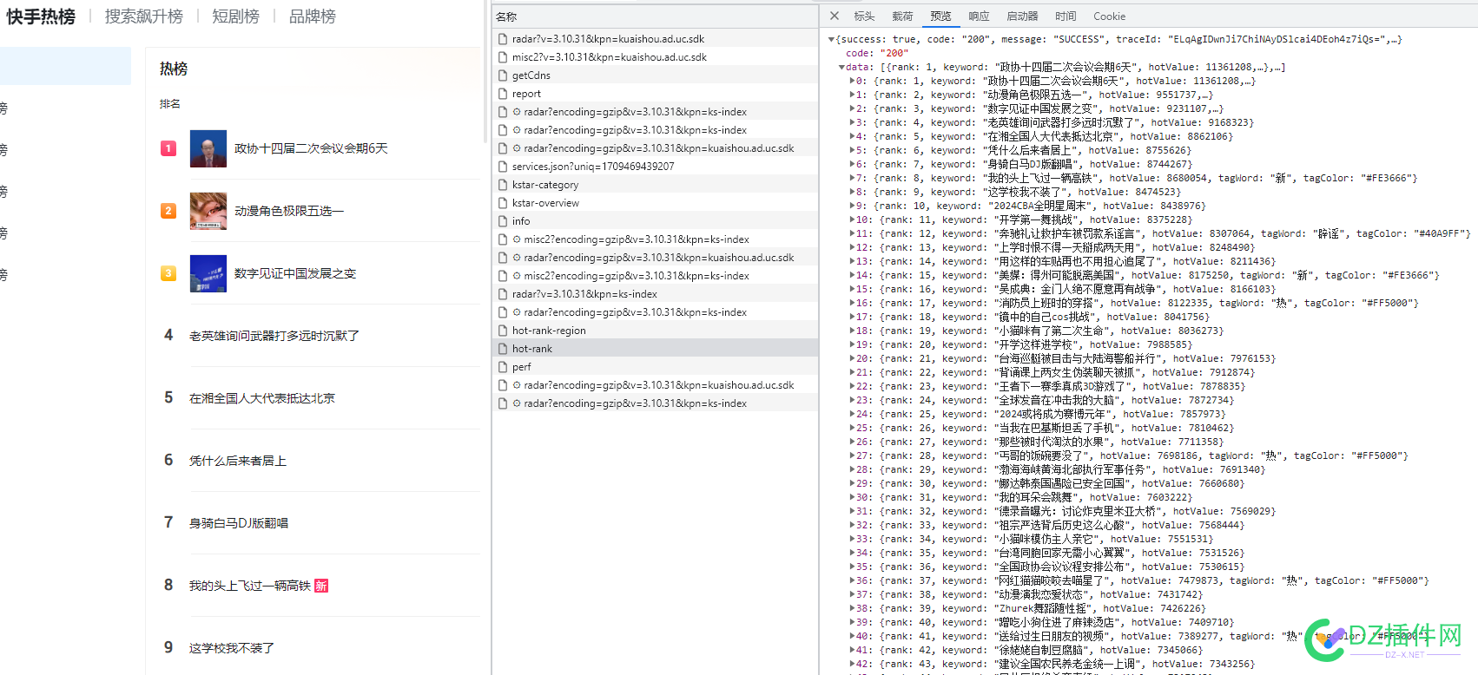Collapse the data array node
This screenshot has height=675, width=1478.
point(841,67)
